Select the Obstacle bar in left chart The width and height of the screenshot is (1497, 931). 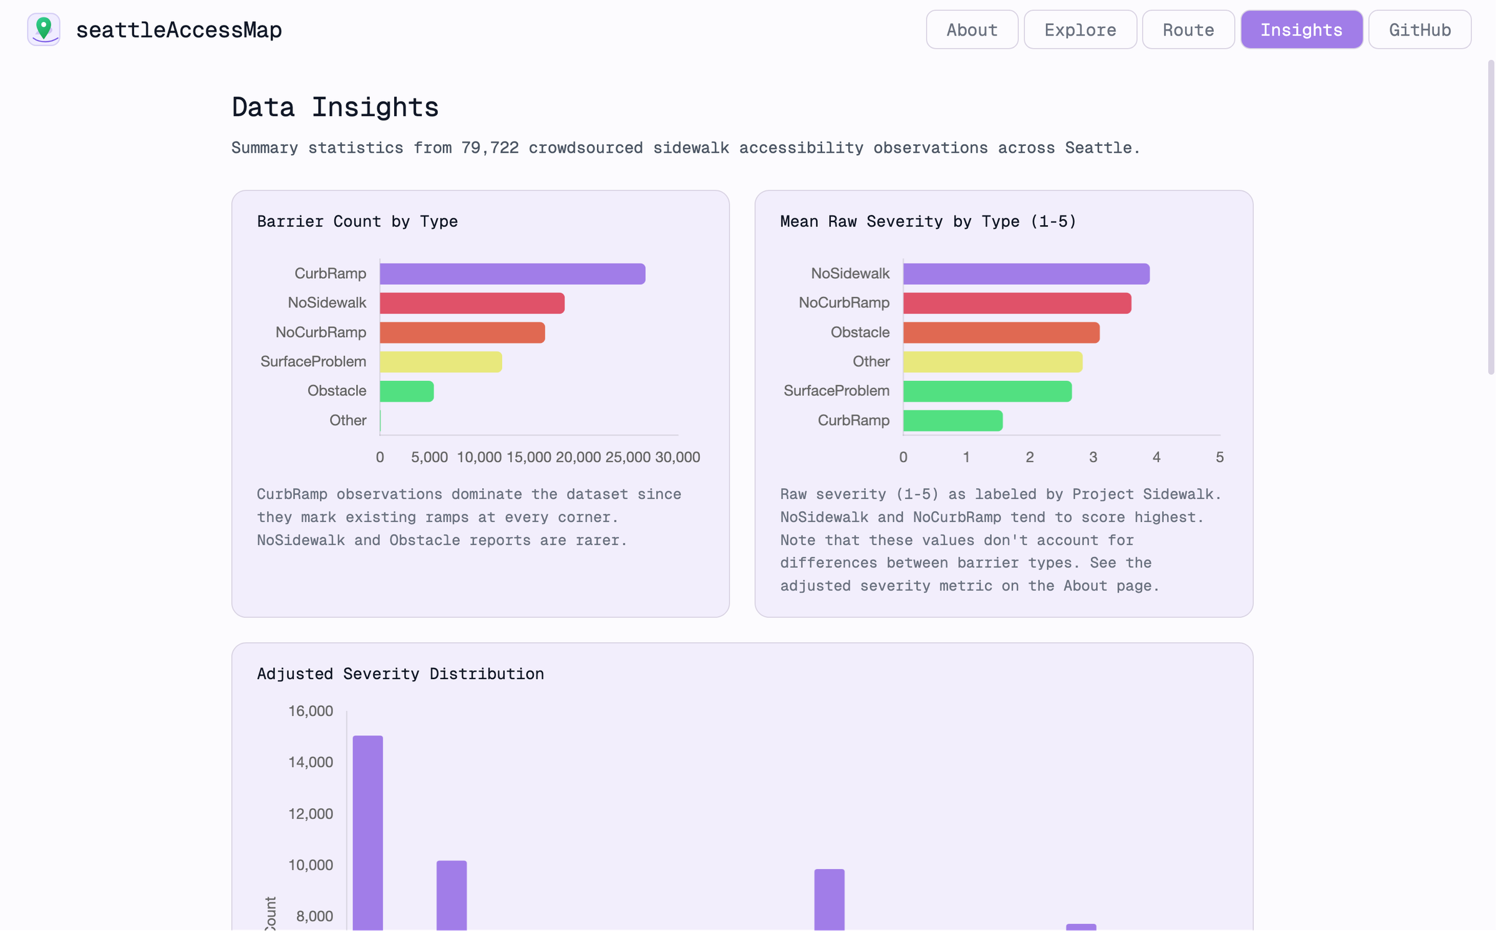click(x=405, y=390)
